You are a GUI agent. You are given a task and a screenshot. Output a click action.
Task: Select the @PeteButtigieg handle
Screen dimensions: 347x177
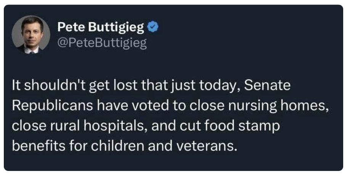[x=102, y=43]
